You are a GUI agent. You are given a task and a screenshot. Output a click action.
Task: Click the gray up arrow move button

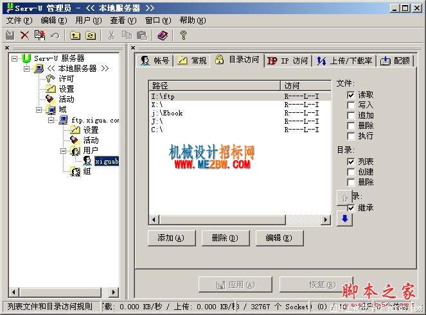[x=344, y=198]
